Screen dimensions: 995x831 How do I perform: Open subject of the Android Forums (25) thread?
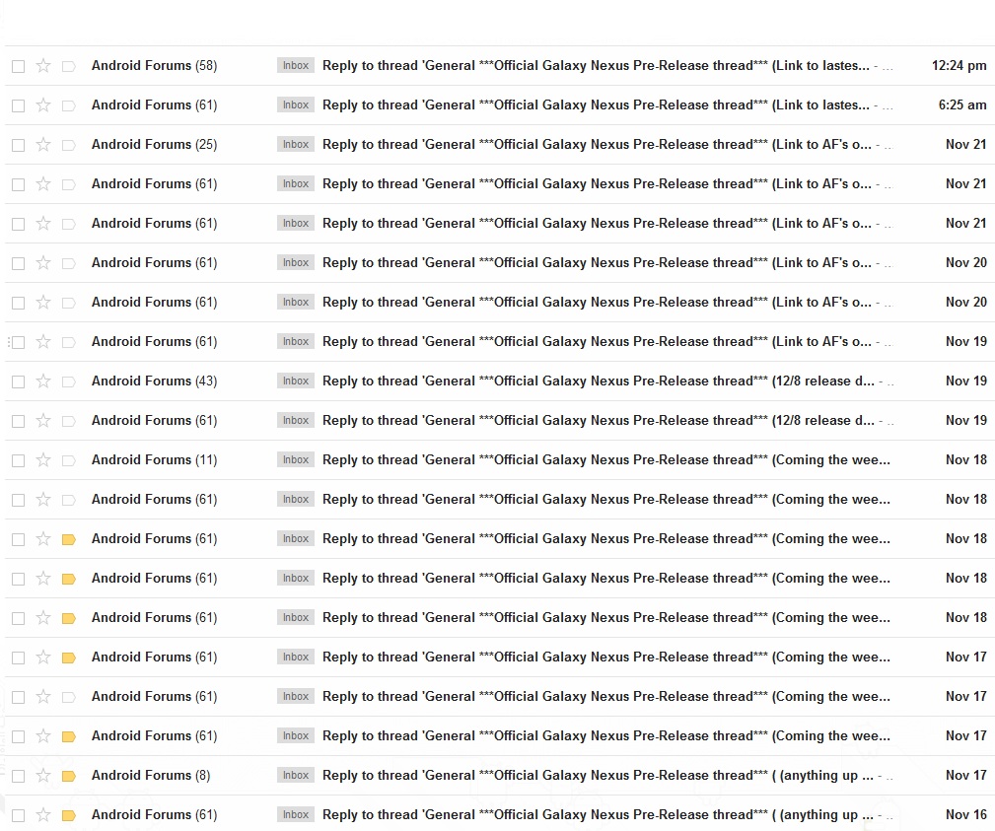coord(598,144)
